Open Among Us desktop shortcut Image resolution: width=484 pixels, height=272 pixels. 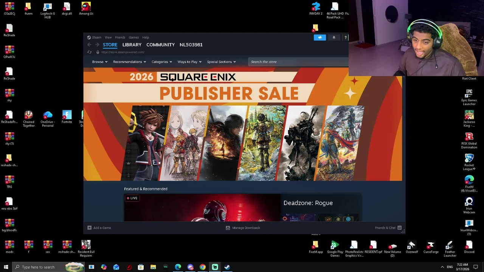point(86,9)
